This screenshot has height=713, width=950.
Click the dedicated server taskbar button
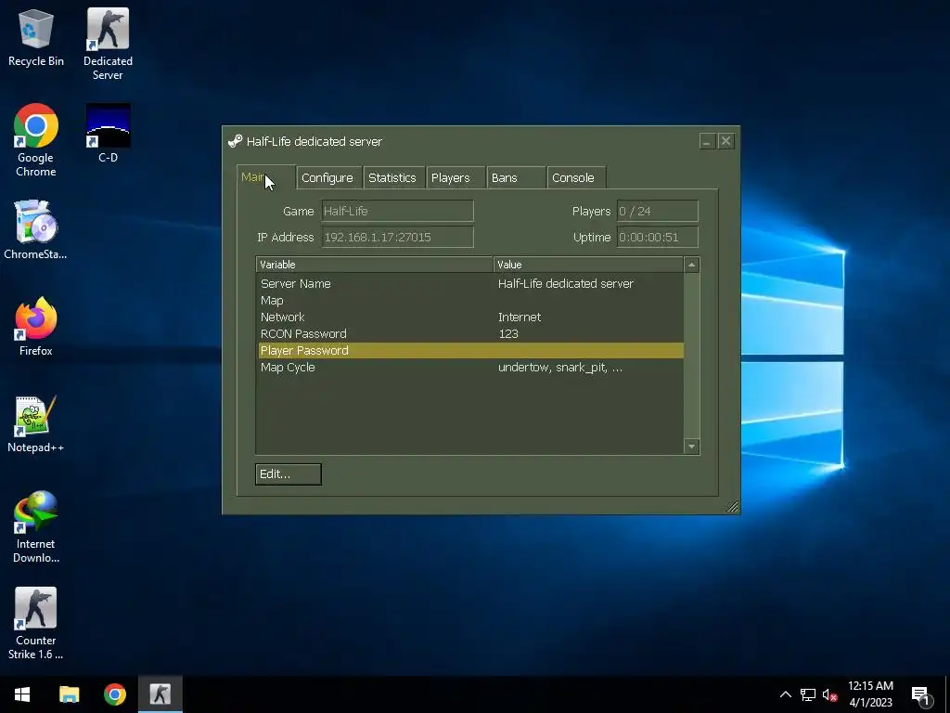160,694
